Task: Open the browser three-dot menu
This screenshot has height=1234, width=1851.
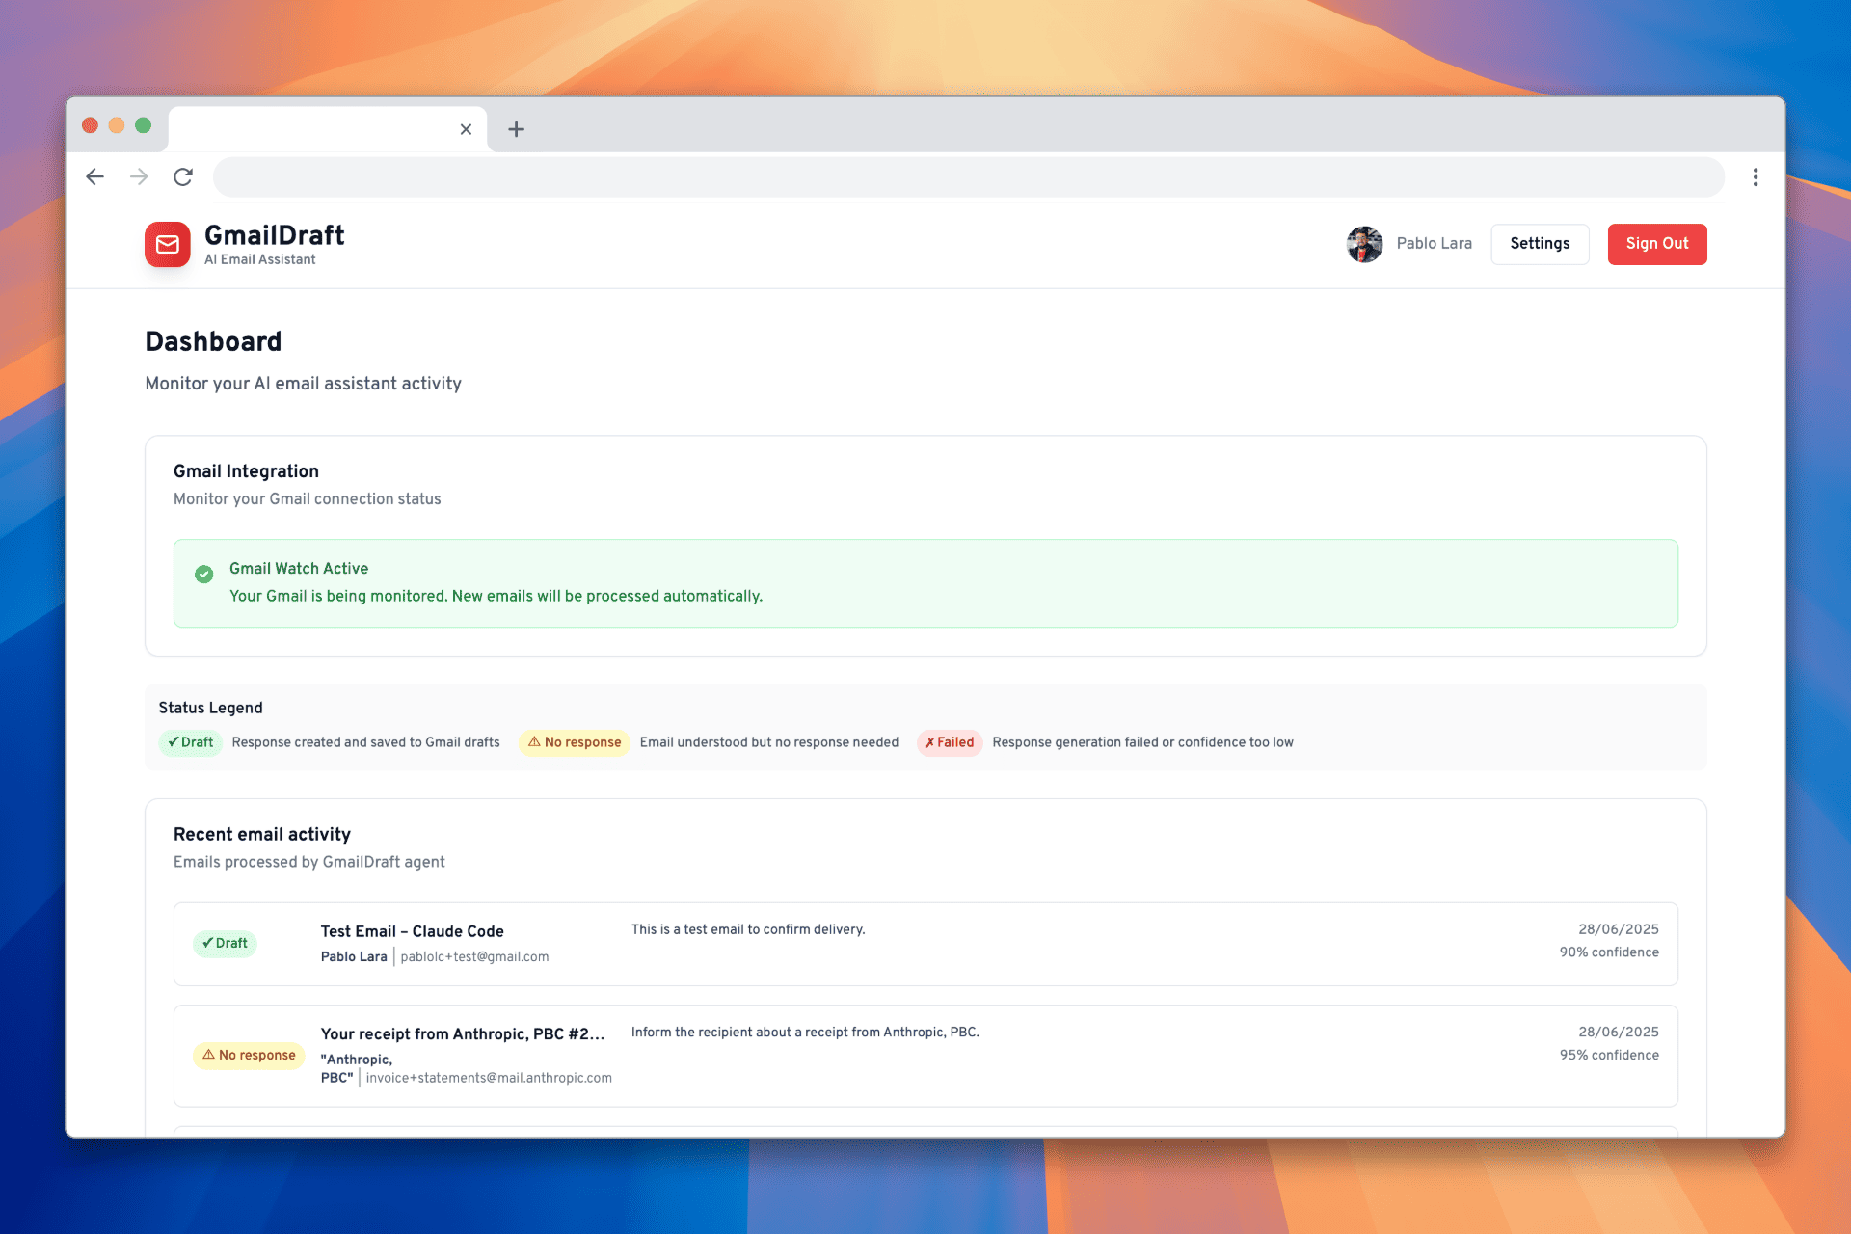Action: tap(1755, 176)
